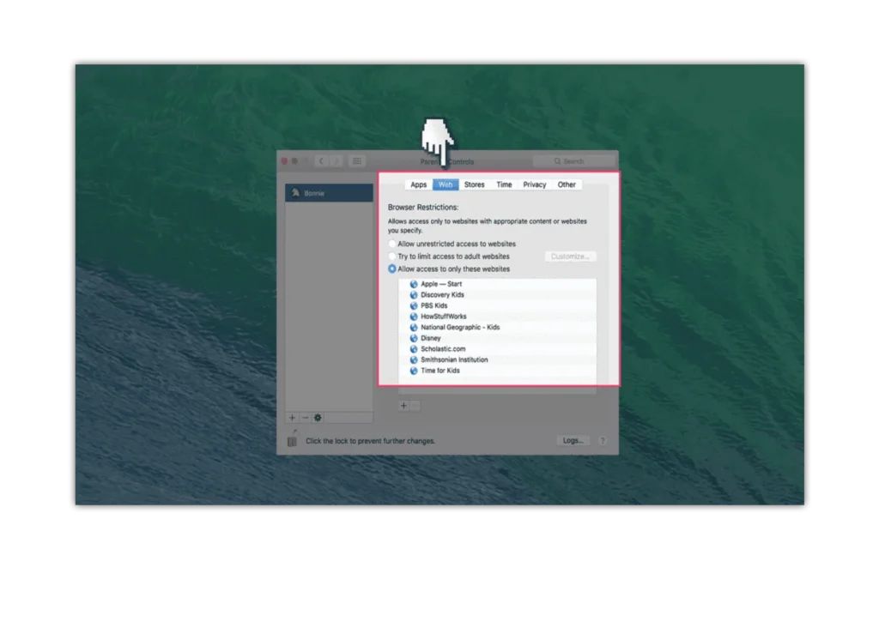
Task: Click the lock icon to prevent changes
Action: [292, 440]
